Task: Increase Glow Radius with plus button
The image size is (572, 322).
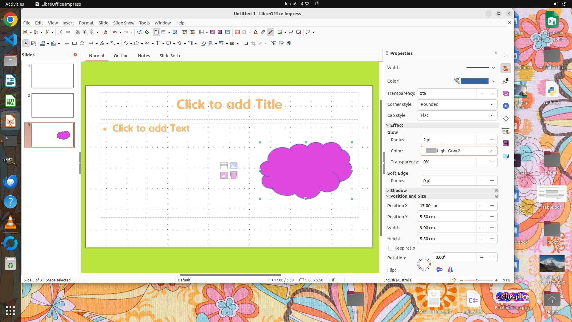Action: (492, 140)
